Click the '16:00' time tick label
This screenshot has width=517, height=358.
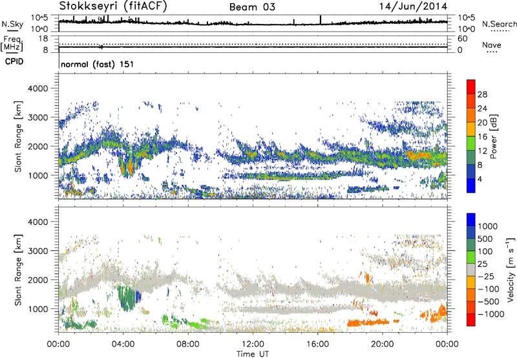[x=317, y=344]
